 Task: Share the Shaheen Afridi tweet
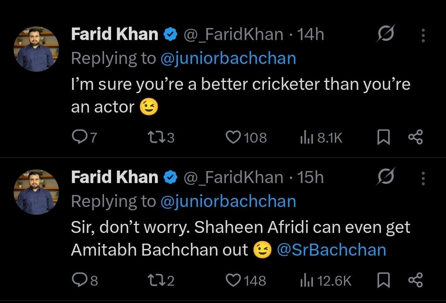(x=415, y=281)
